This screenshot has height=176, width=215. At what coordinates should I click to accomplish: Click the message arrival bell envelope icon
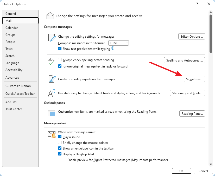(x=51, y=134)
